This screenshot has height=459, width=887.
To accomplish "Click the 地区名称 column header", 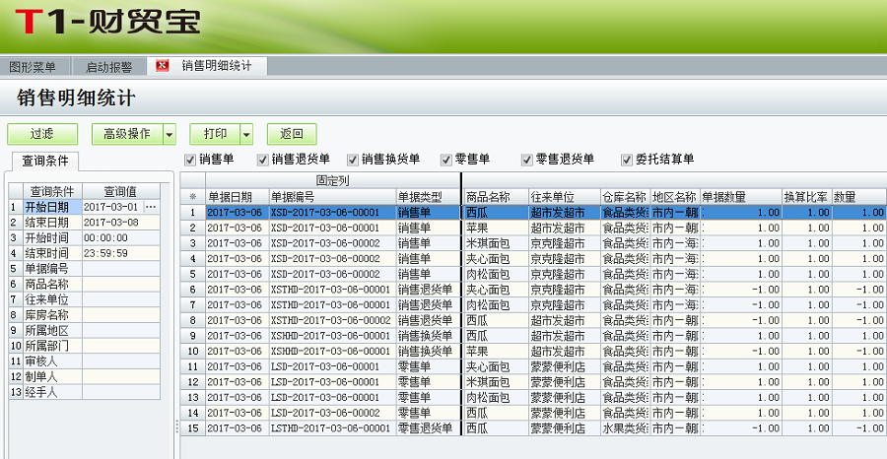I will (675, 197).
